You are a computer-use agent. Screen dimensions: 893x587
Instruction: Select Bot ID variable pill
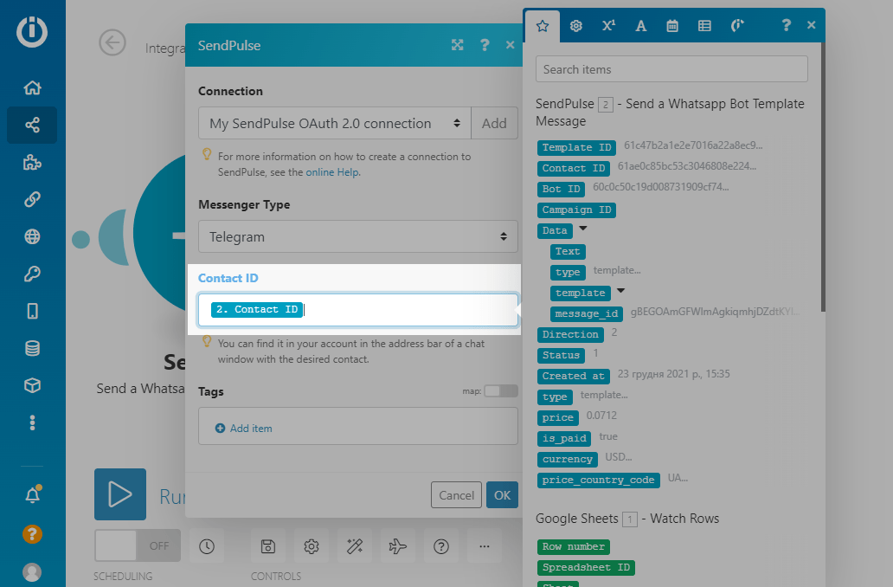point(561,190)
